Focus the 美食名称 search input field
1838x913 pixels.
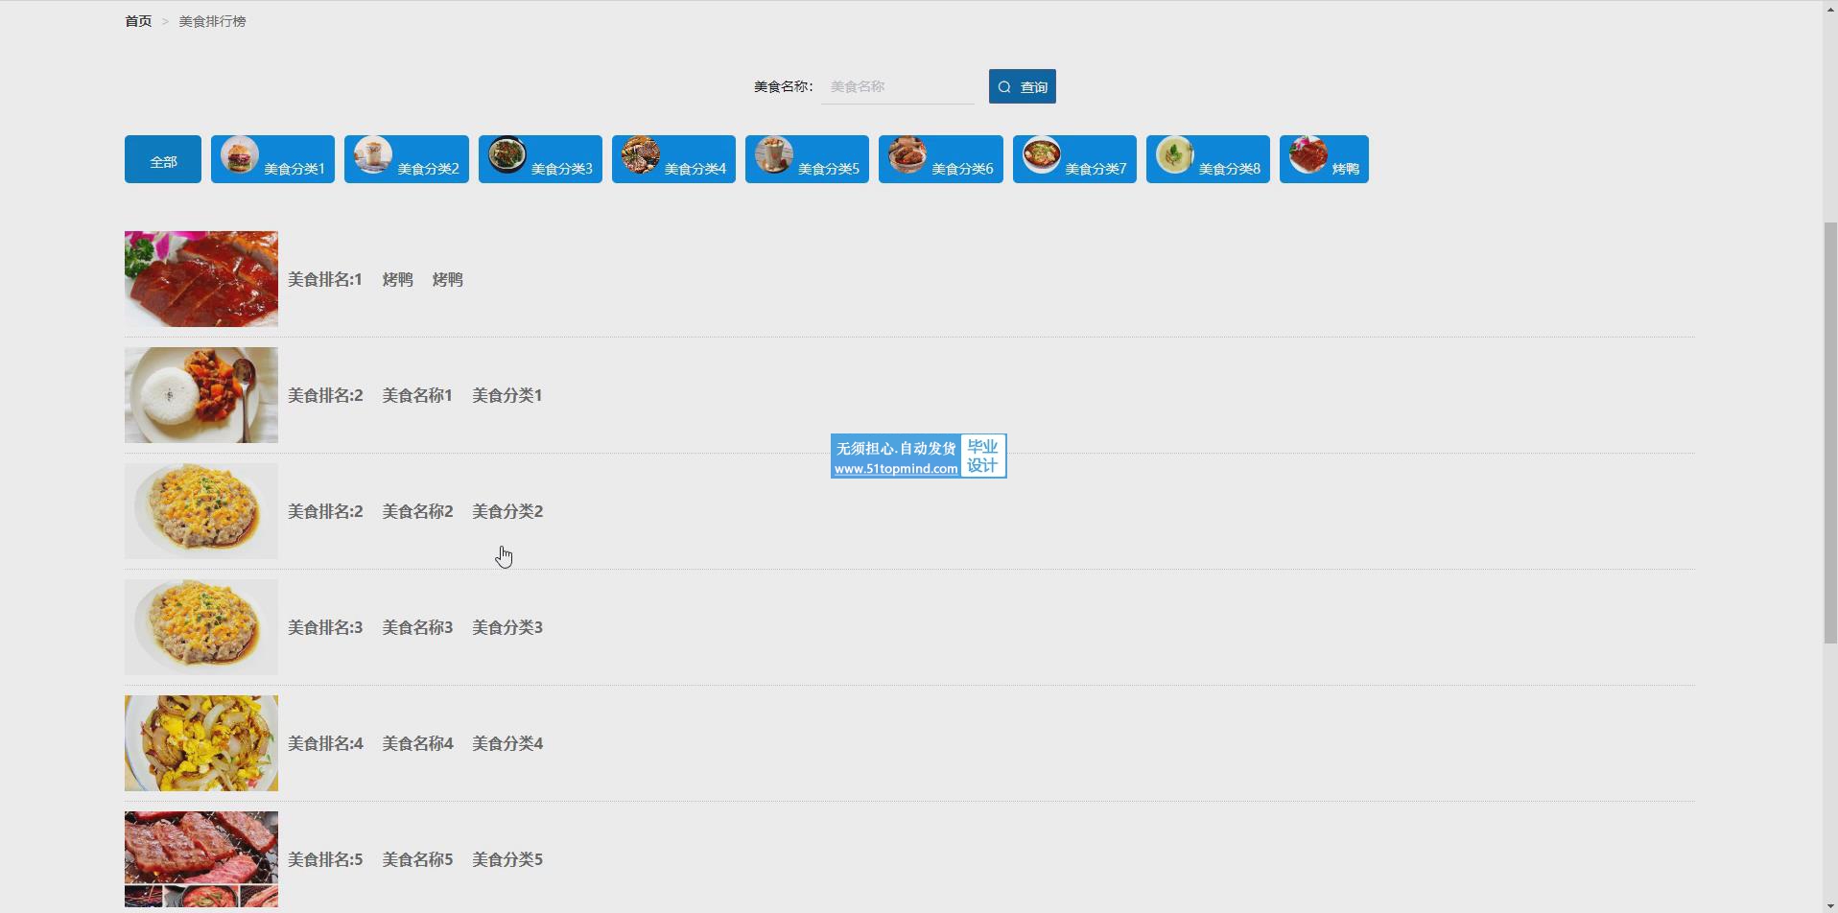898,86
